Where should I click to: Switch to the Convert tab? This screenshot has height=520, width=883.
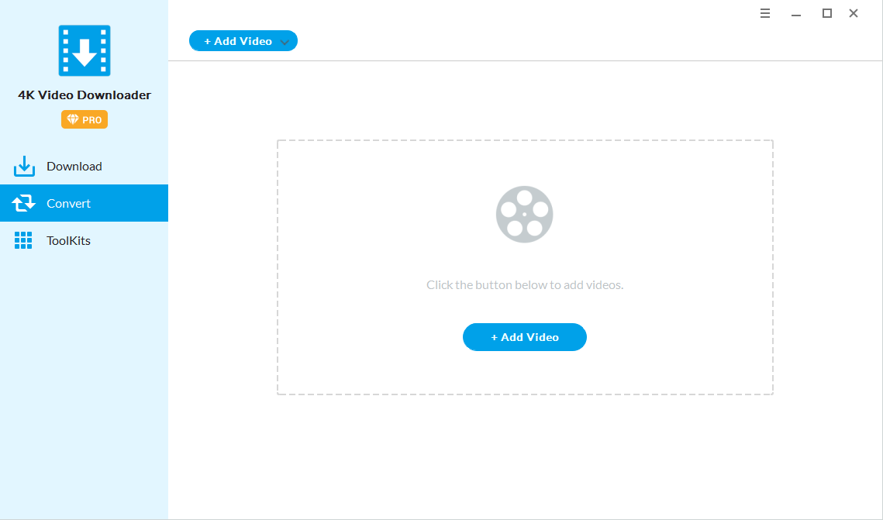(x=84, y=203)
